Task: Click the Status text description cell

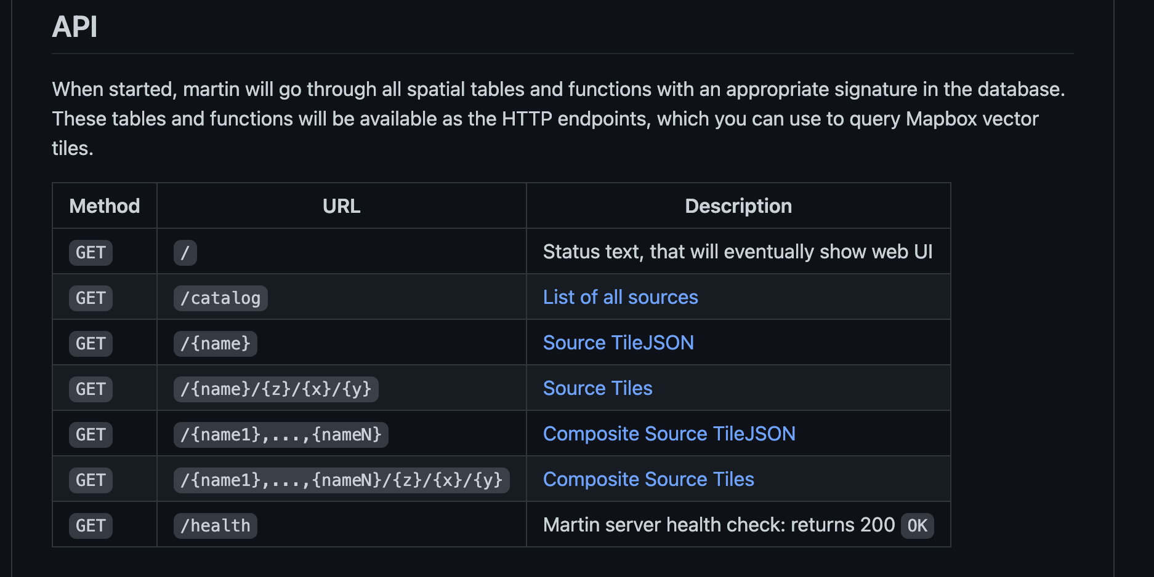Action: (x=738, y=252)
